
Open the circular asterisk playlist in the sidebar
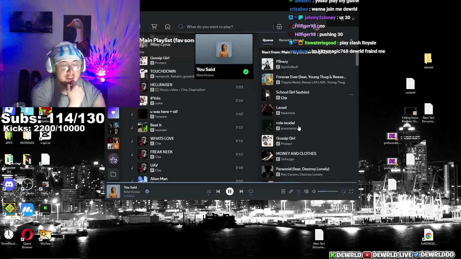tap(113, 159)
